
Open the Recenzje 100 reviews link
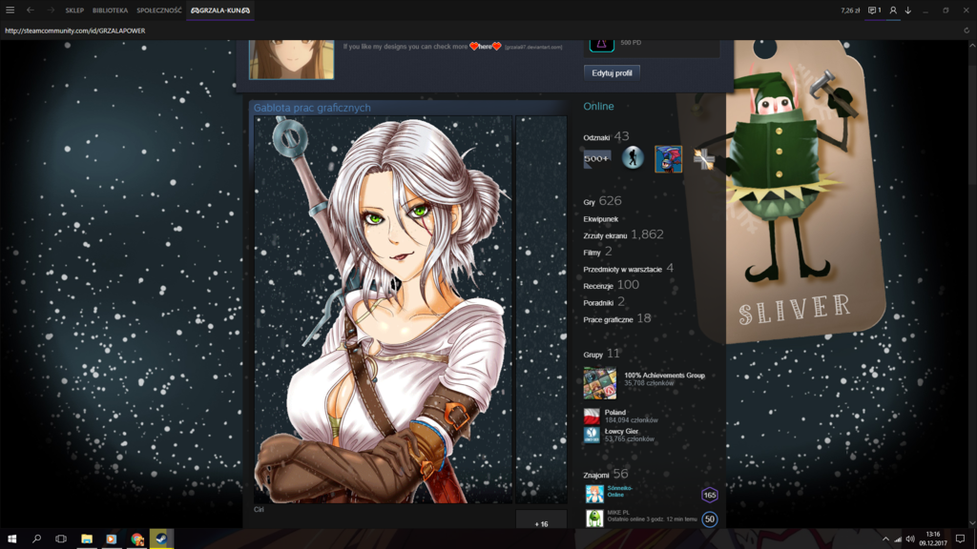tap(612, 285)
